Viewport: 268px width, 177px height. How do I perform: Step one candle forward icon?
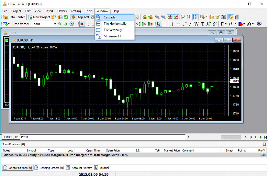[144, 24]
